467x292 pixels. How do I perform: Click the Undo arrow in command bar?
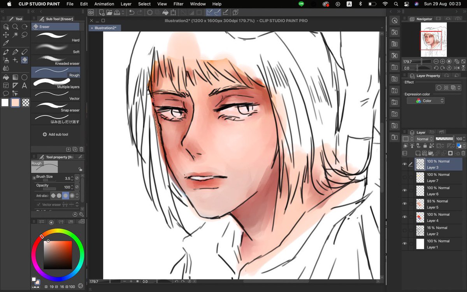(x=132, y=12)
